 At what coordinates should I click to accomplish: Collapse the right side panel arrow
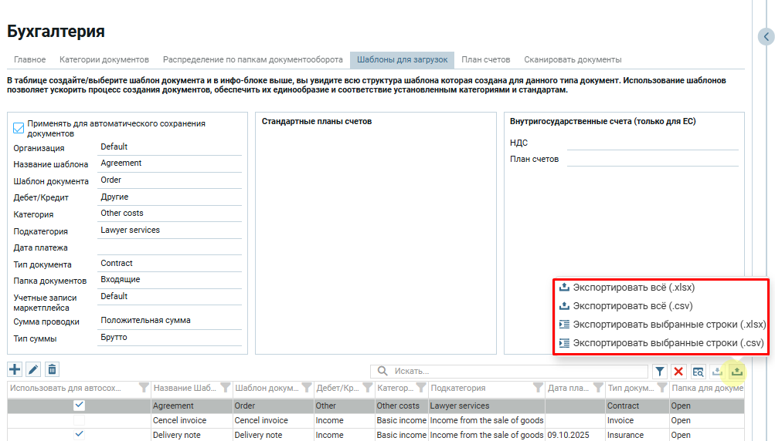766,36
